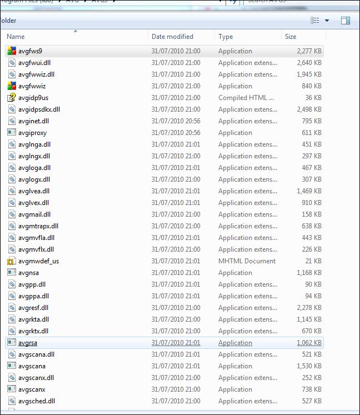
Task: Select the avgmvfla.dll file name
Action: [x=36, y=238]
